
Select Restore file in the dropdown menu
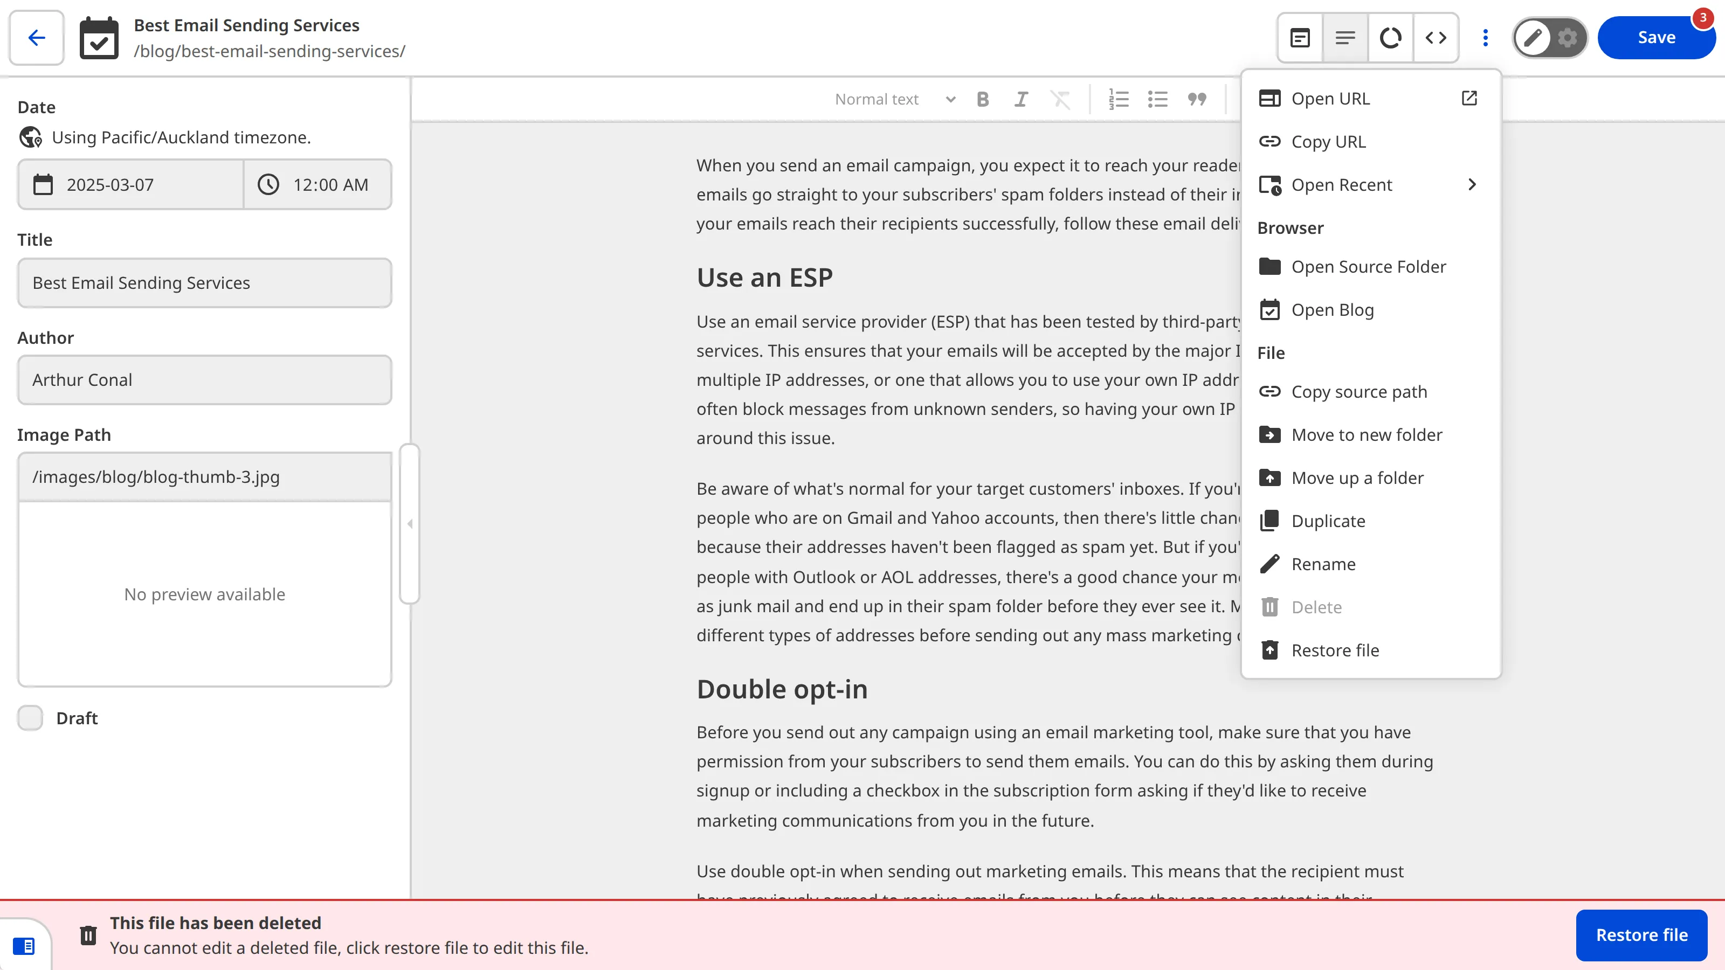click(1370, 650)
